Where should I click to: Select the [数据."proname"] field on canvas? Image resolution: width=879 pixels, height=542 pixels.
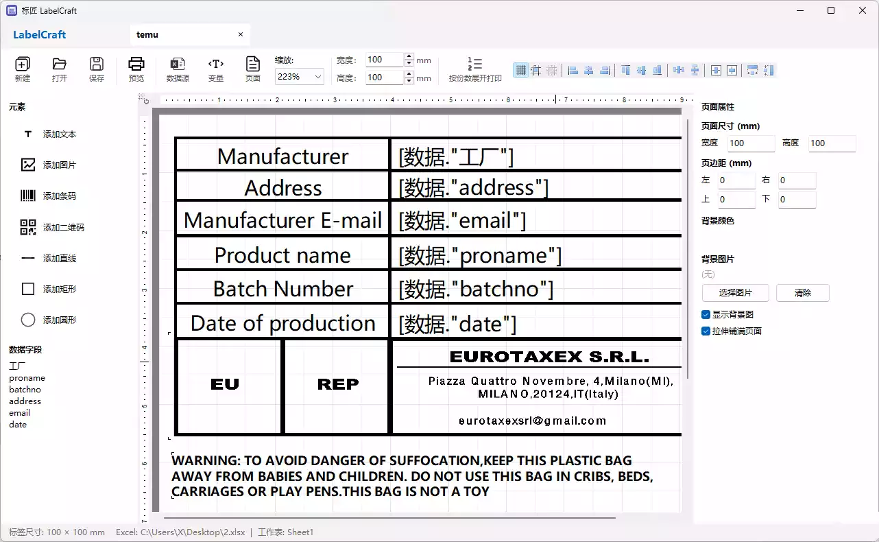pyautogui.click(x=480, y=256)
